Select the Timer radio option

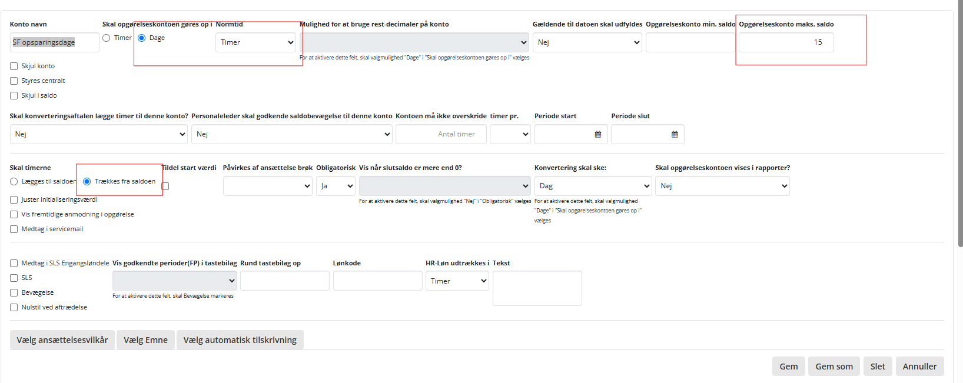107,38
